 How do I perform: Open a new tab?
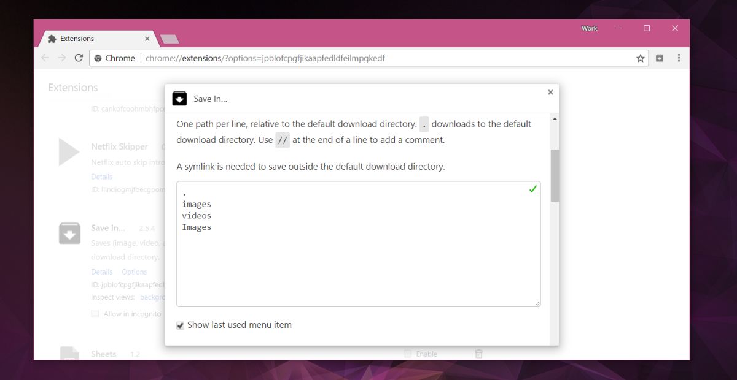[x=169, y=39]
